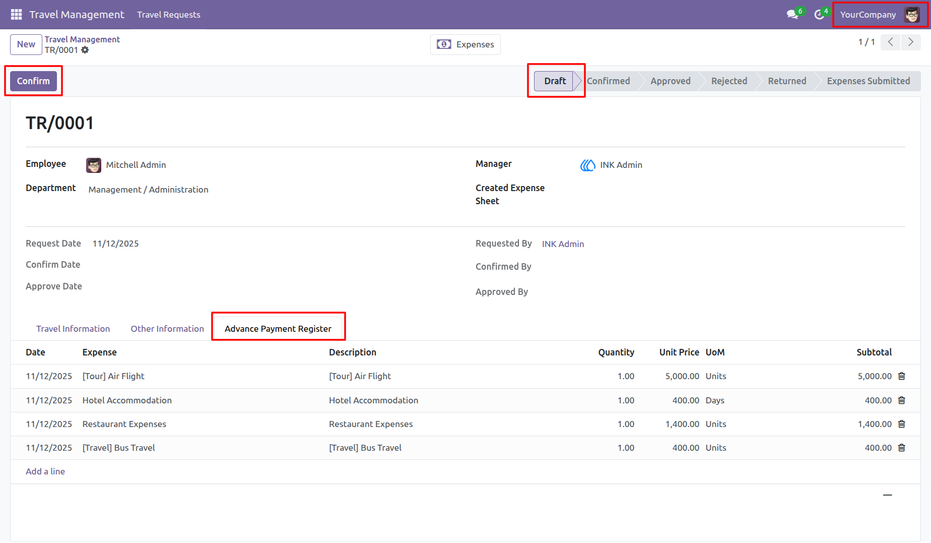Open the Expenses smart button
Image resolution: width=931 pixels, height=543 pixels.
pos(465,44)
